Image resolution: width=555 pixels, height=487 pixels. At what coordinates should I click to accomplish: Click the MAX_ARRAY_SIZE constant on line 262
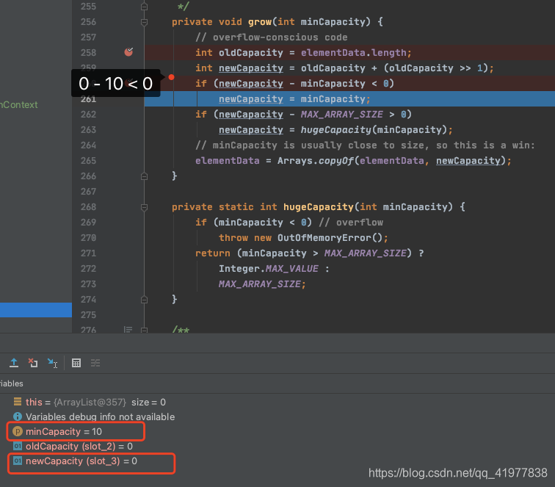click(x=342, y=115)
